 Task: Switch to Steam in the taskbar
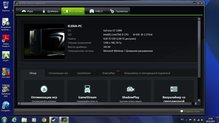click(54, 120)
